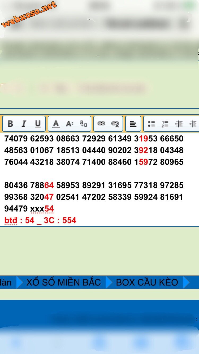The width and height of the screenshot is (199, 354).
Task: Click the number 48563 in the editor
Action: pyautogui.click(x=16, y=150)
